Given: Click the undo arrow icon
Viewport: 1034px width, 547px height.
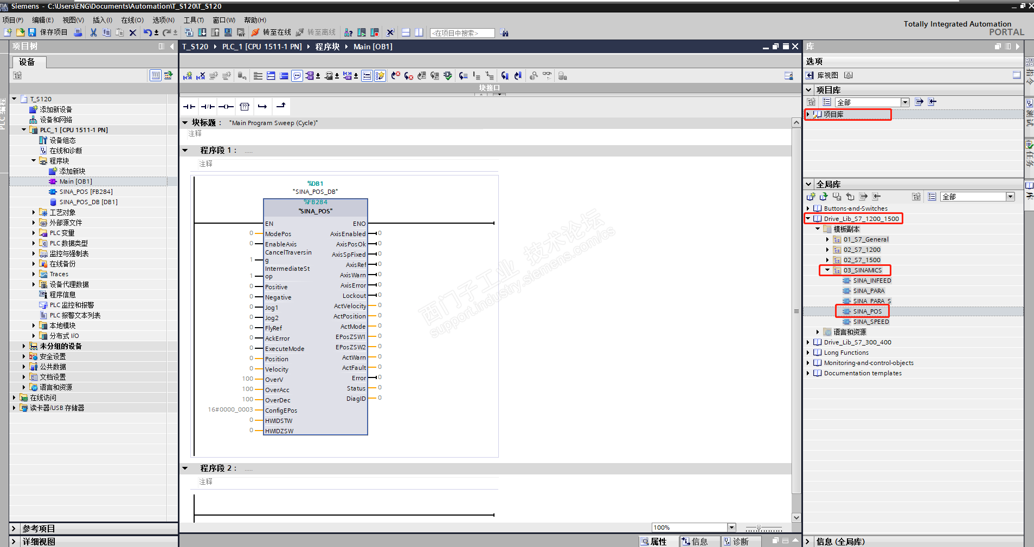Looking at the screenshot, I should click(x=147, y=32).
